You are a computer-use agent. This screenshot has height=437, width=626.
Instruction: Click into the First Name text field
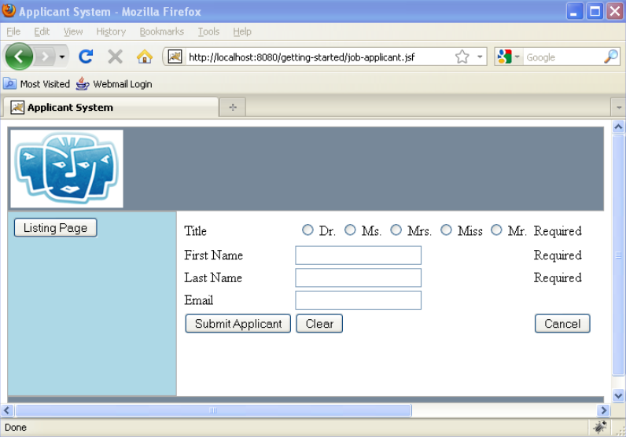click(358, 255)
